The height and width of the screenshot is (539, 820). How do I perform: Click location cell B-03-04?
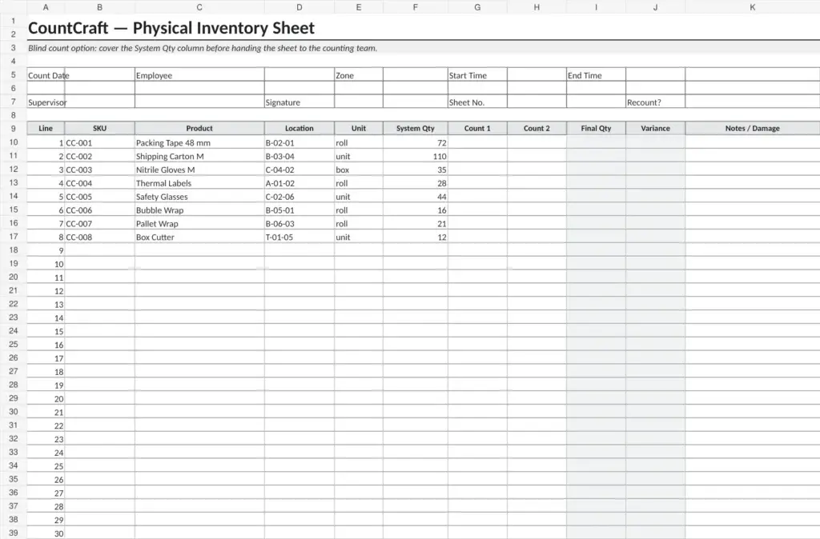pos(299,156)
